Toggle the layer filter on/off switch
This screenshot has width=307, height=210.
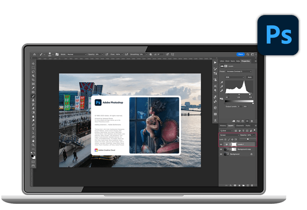point(254,130)
